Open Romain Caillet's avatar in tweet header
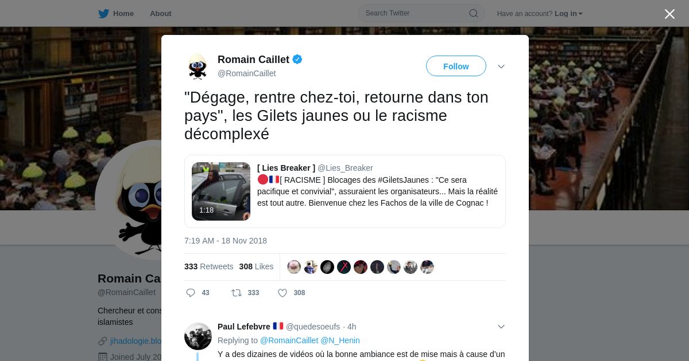This screenshot has width=689, height=361. 198,66
